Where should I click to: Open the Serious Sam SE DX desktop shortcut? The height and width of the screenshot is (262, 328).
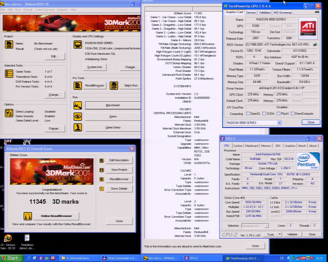8,242
